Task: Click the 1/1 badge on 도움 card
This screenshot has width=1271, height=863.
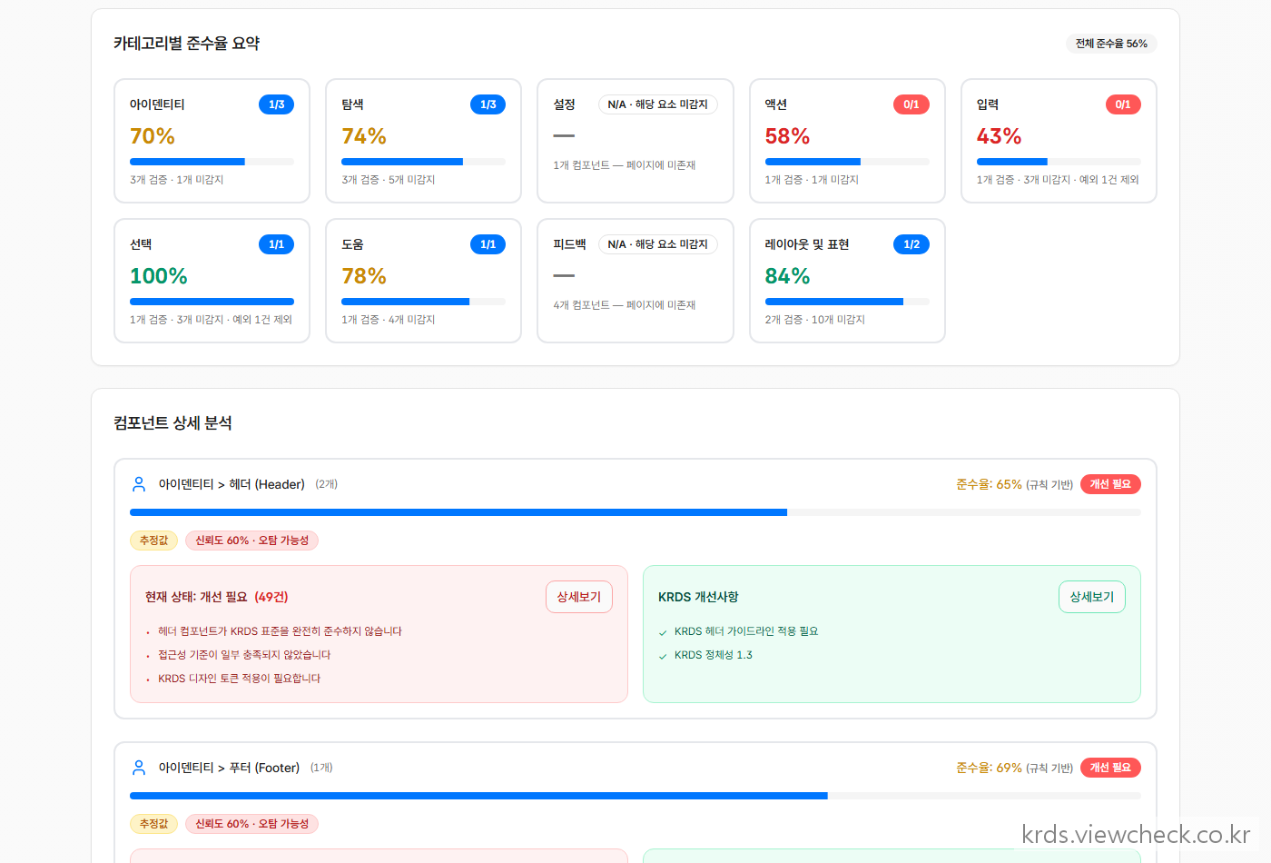Action: pos(488,244)
